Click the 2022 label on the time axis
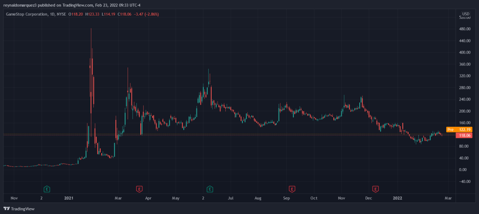 tap(399, 198)
